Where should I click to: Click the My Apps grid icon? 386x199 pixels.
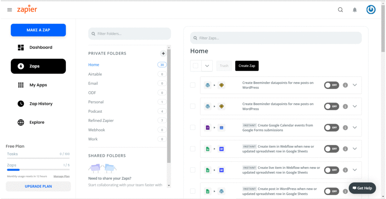[x=21, y=85]
